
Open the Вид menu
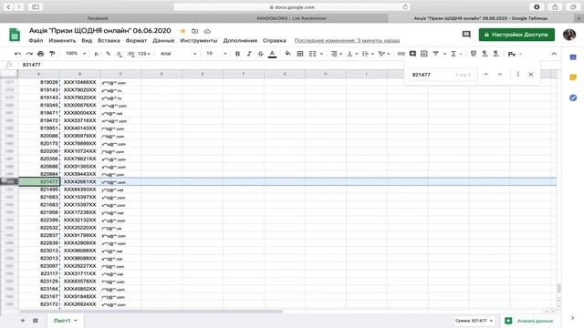pyautogui.click(x=87, y=40)
